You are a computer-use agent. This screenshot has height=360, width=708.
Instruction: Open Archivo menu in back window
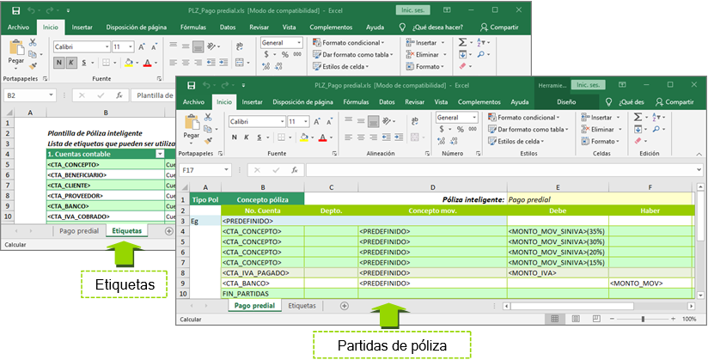pos(19,27)
